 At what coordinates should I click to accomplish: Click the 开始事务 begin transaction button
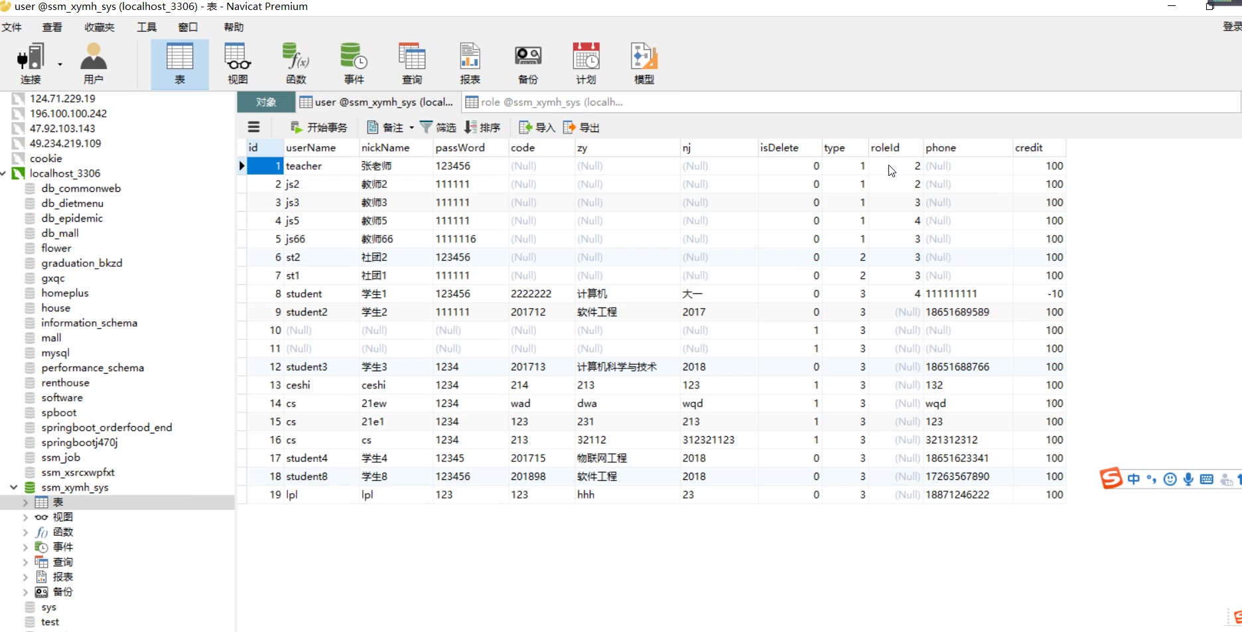[319, 127]
